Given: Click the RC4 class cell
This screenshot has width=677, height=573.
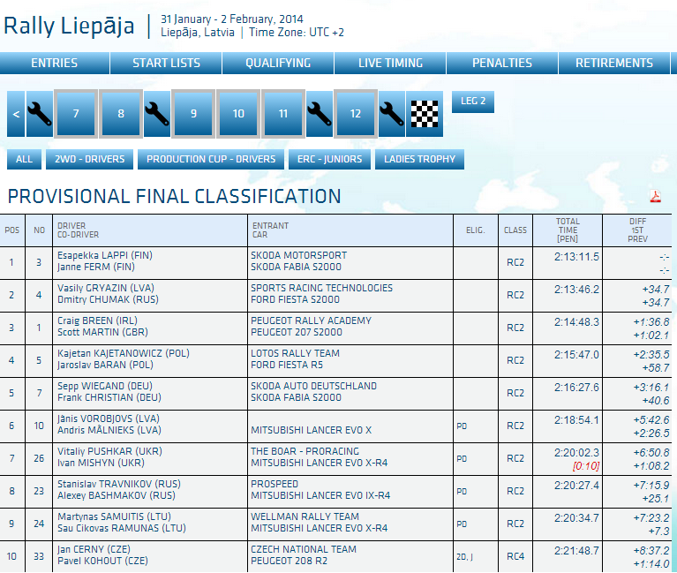Looking at the screenshot, I should click(x=515, y=556).
